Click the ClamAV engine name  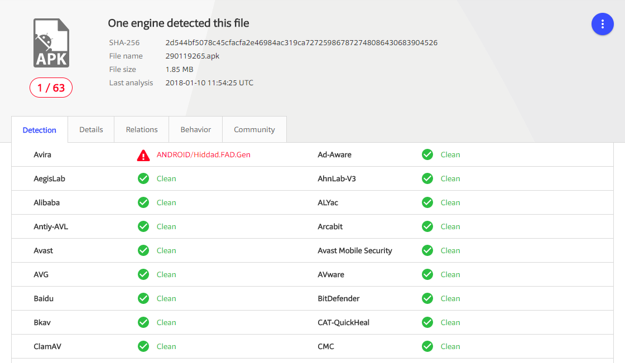pos(47,346)
